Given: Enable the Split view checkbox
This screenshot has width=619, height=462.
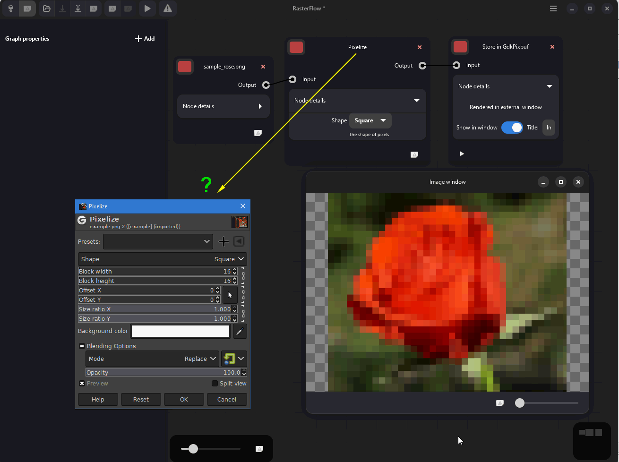Looking at the screenshot, I should click(x=215, y=384).
